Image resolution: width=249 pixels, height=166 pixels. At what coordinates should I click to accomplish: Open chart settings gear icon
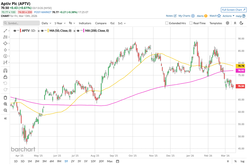(x=227, y=23)
